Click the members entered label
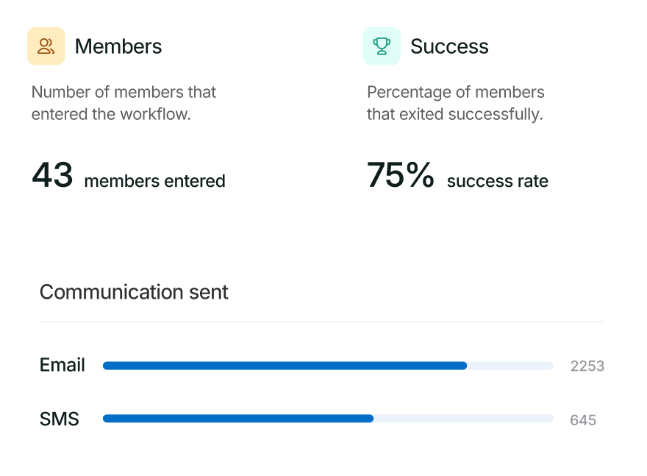 coord(154,181)
